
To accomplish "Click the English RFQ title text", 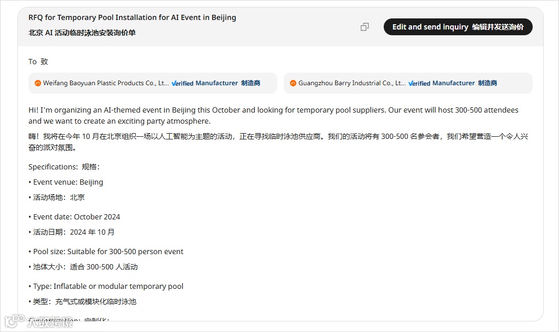I will pos(132,17).
